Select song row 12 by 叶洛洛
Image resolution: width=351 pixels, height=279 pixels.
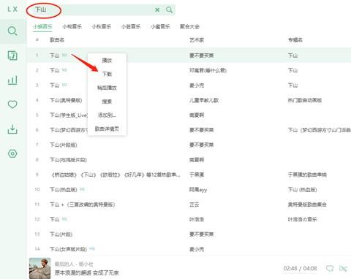pos(189,219)
